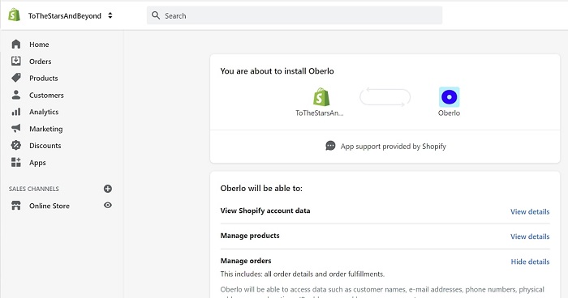
Task: Click the Apps grid icon
Action: tap(16, 162)
